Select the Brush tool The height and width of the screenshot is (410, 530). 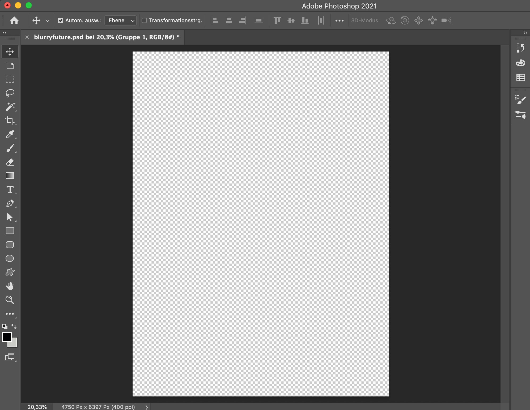coord(10,148)
